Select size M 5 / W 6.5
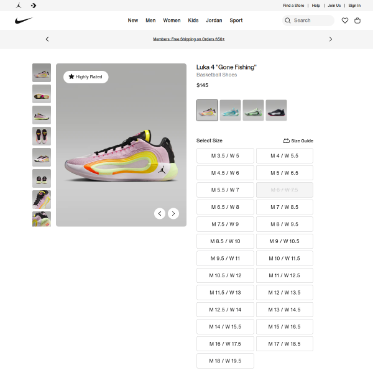This screenshot has width=373, height=373. 285,173
